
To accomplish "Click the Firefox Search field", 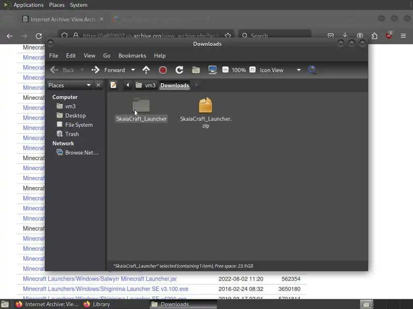I will click(275, 35).
